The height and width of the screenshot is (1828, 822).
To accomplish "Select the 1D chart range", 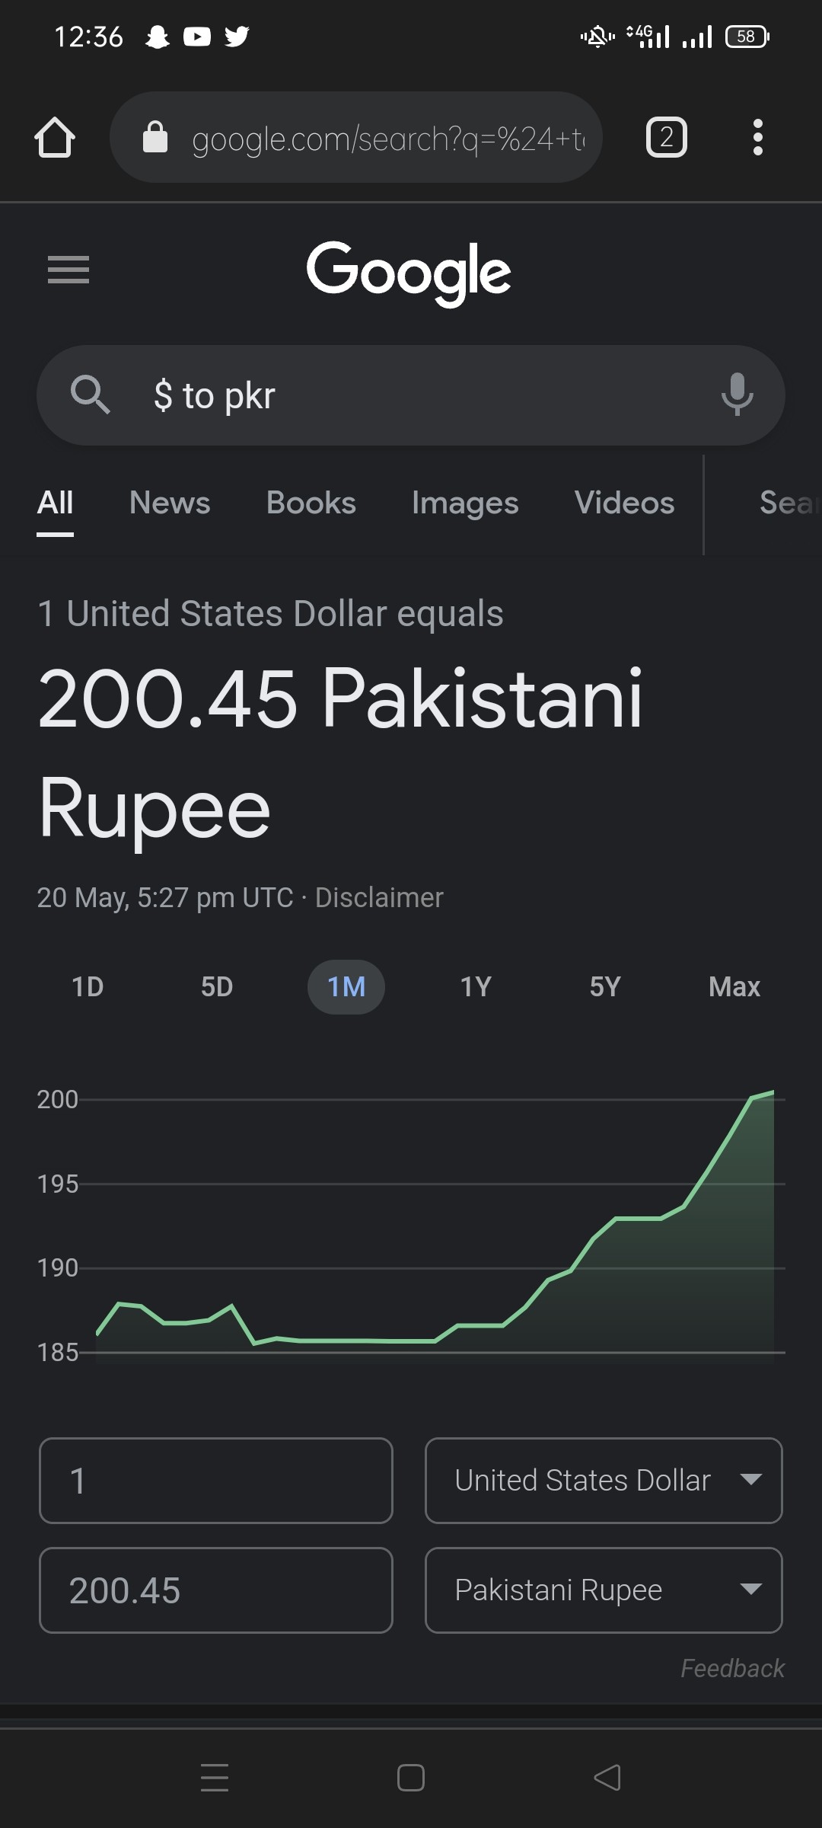I will click(88, 987).
